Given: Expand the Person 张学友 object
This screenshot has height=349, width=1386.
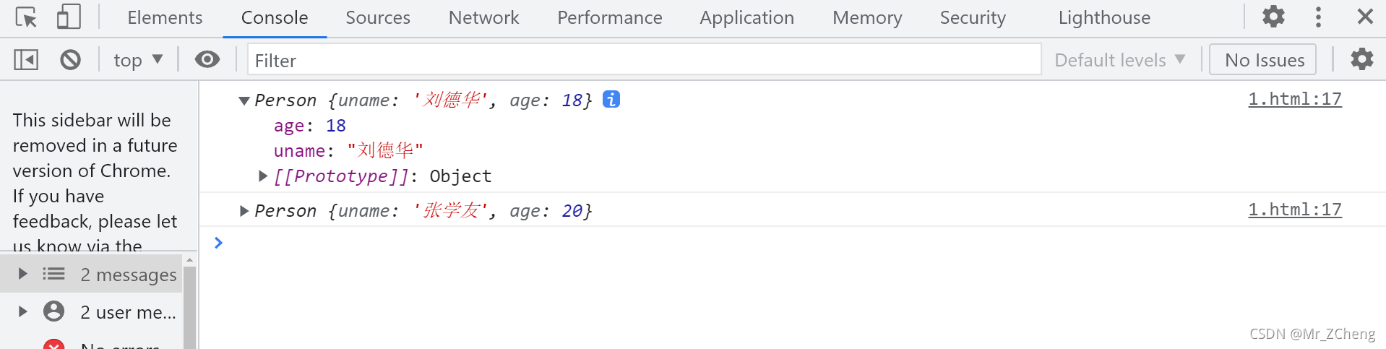Looking at the screenshot, I should point(244,211).
